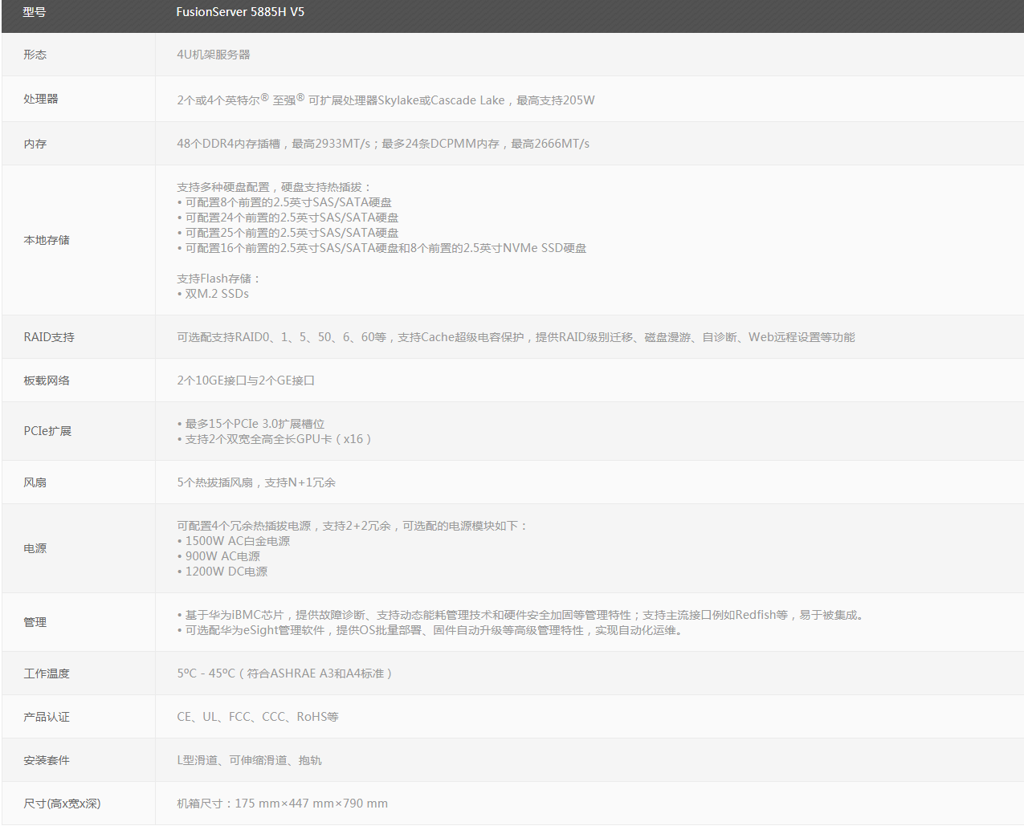Select the L型滑道、可伸缩滑道、抱轨 value

coord(249,760)
